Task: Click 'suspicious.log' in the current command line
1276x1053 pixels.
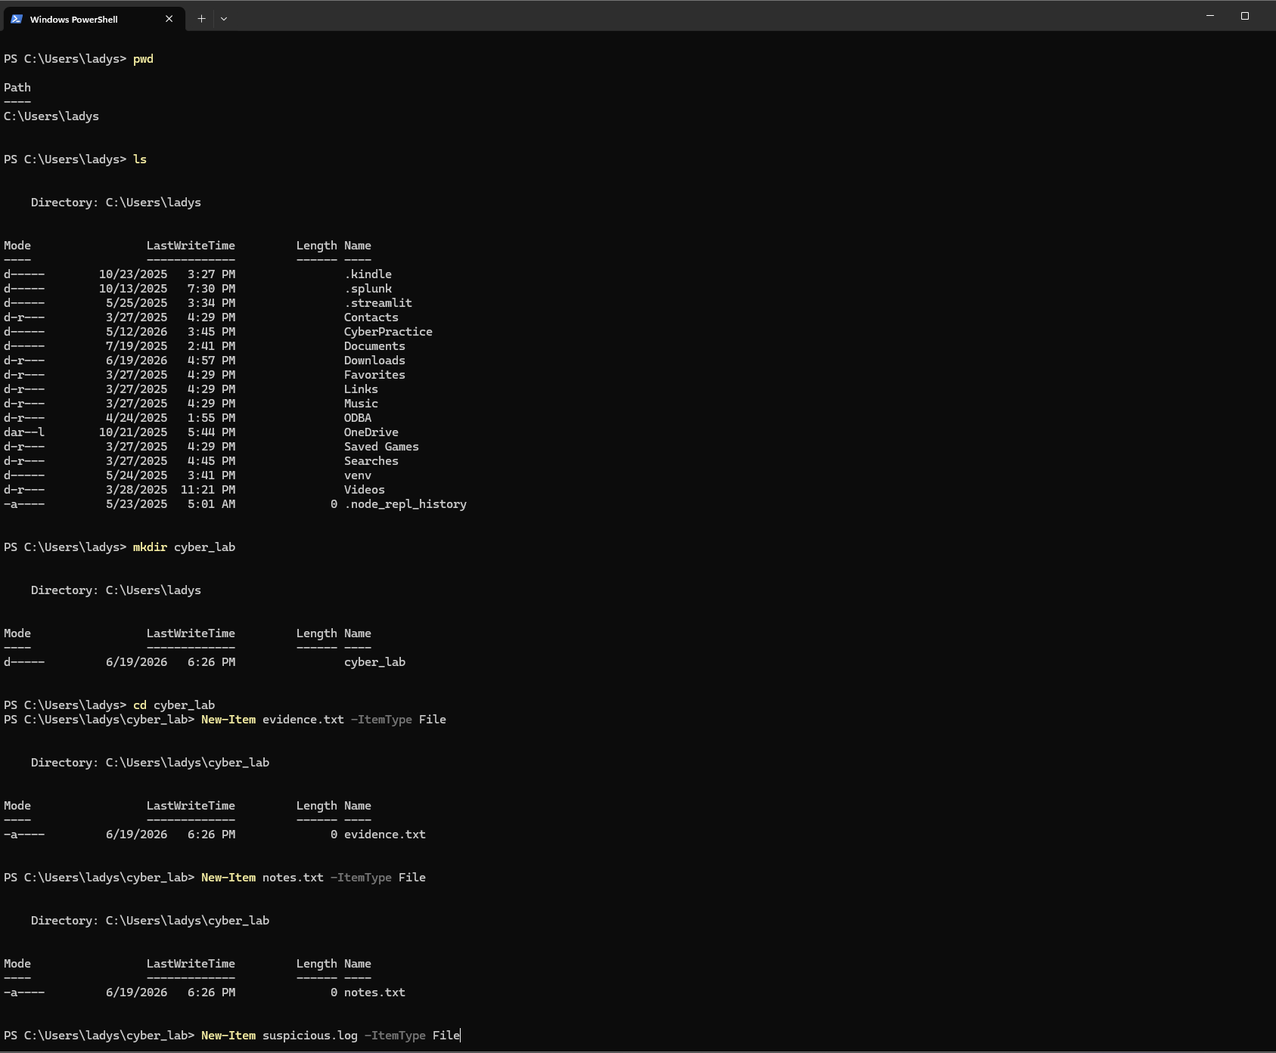Action: [310, 1036]
